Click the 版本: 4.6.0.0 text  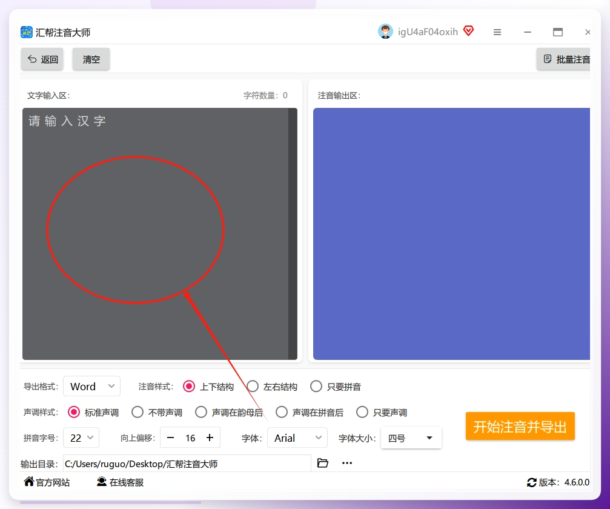tap(564, 482)
